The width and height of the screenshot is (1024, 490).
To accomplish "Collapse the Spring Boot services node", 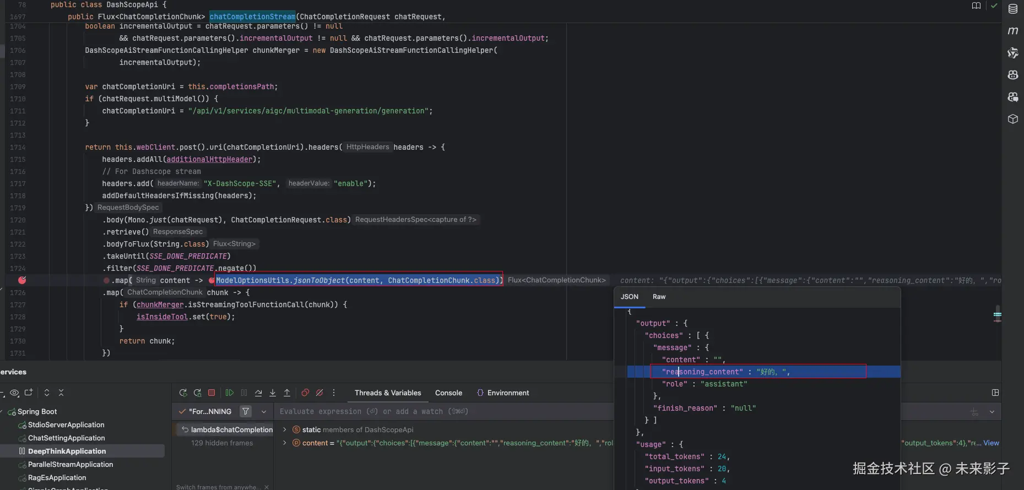I will click(2, 411).
